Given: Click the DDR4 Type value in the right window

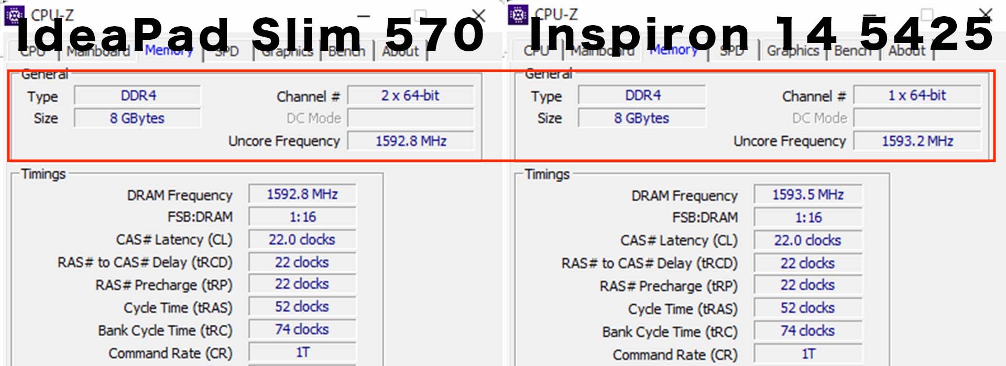Looking at the screenshot, I should pos(642,95).
